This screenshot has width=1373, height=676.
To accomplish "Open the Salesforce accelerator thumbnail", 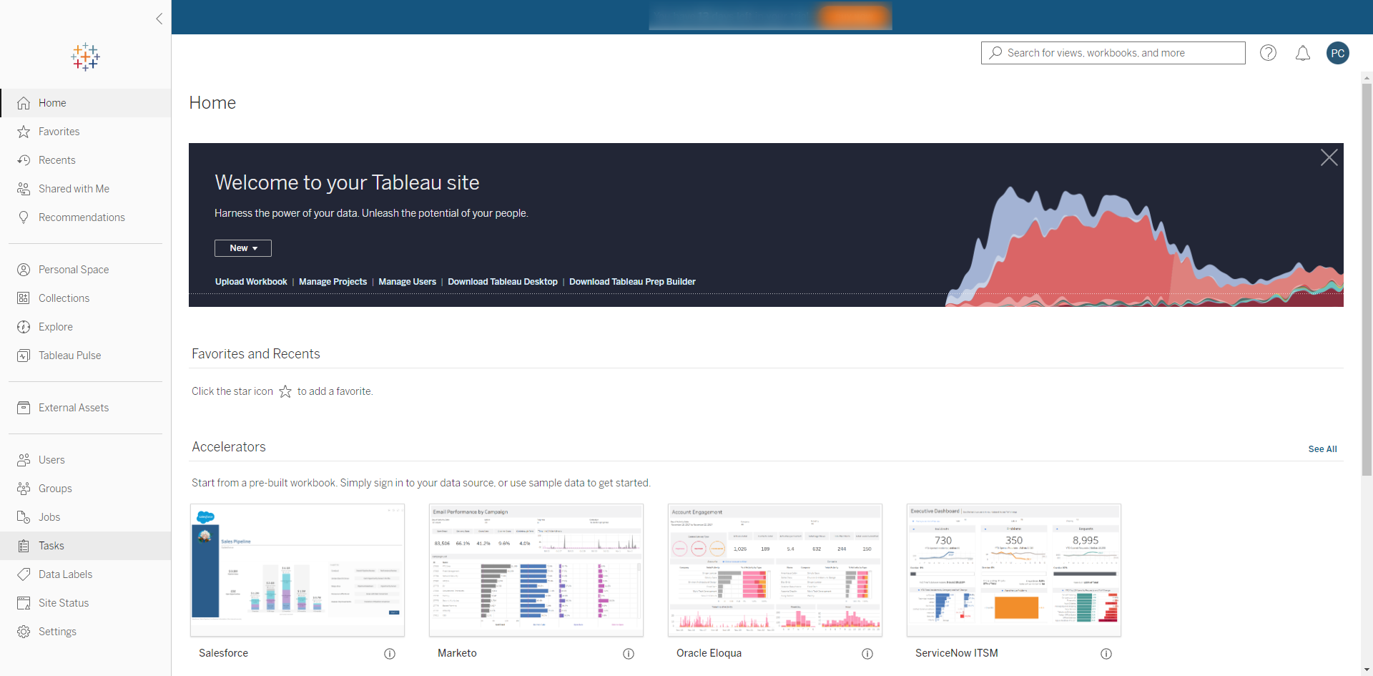I will [297, 570].
